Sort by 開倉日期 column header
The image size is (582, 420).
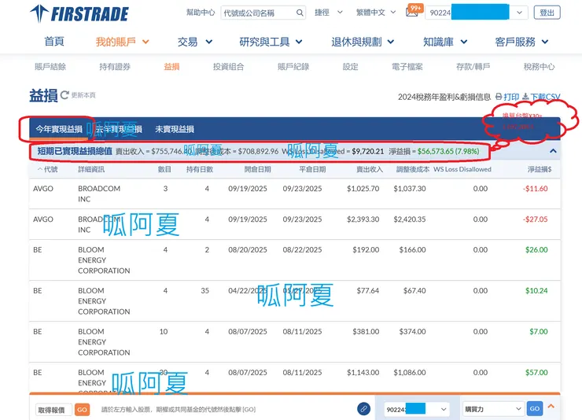257,169
